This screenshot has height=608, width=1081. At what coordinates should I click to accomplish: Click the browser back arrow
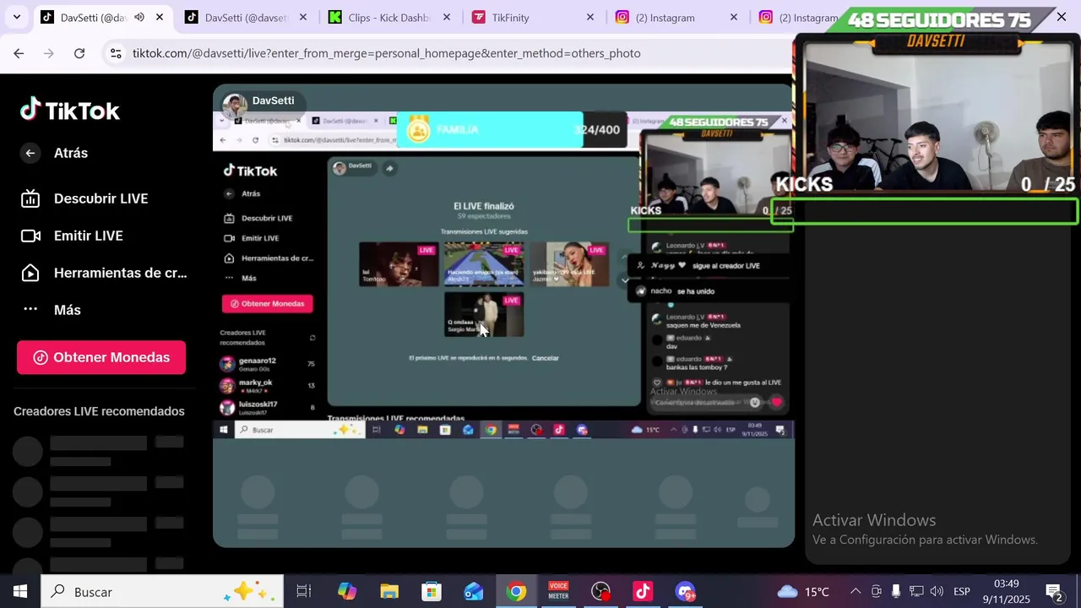click(19, 53)
